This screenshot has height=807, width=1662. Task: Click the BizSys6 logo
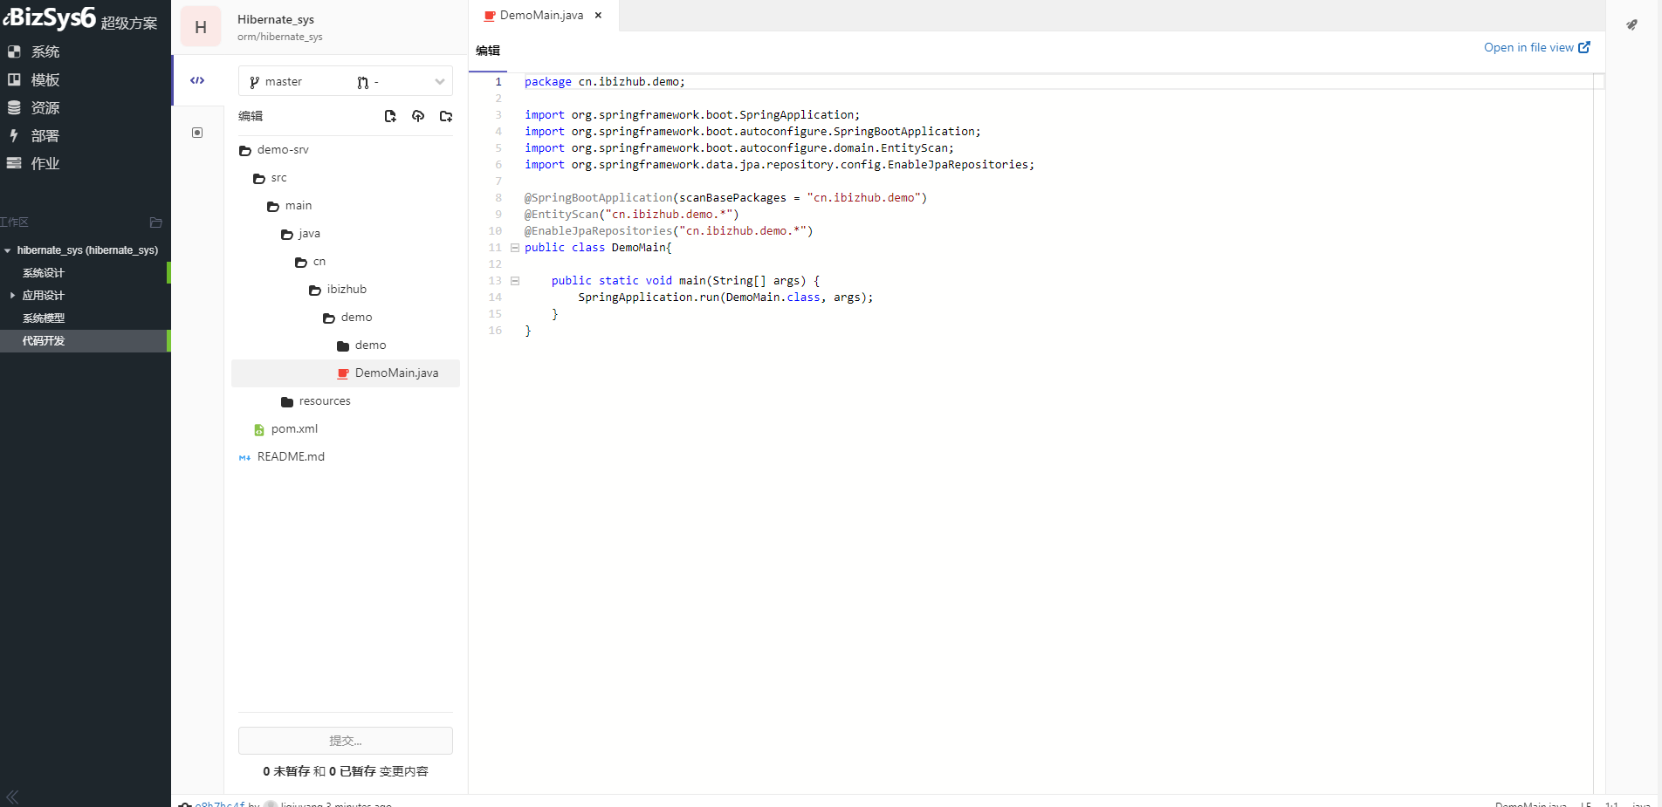(50, 17)
